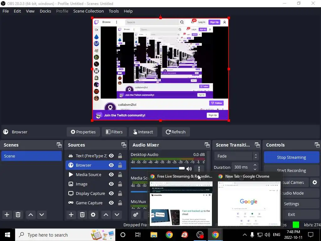Open virtual camera settings gear
The image size is (321, 241).
[315, 182]
